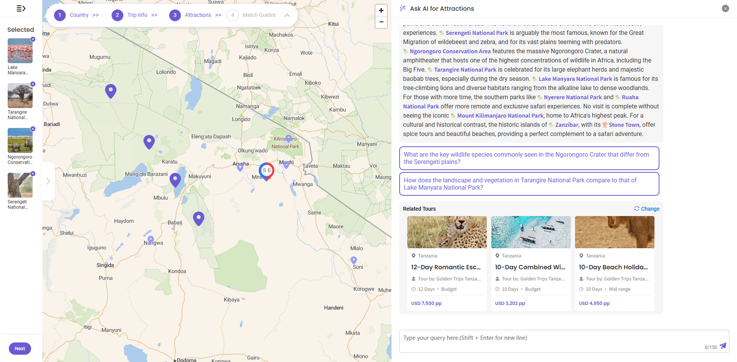Open the Tarangire National Park link
The height and width of the screenshot is (362, 737).
(x=465, y=70)
